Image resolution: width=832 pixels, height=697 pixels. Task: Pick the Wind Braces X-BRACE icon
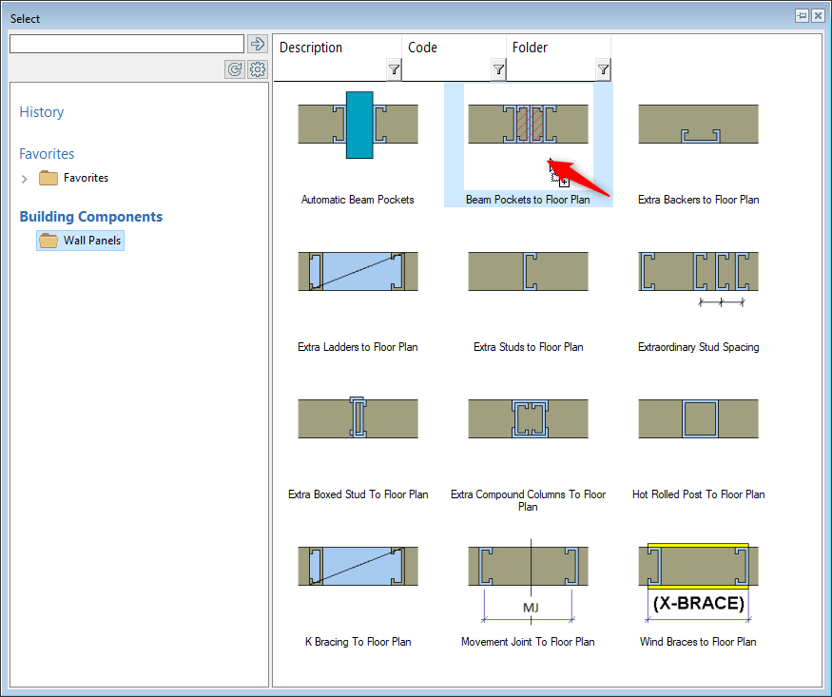click(698, 573)
